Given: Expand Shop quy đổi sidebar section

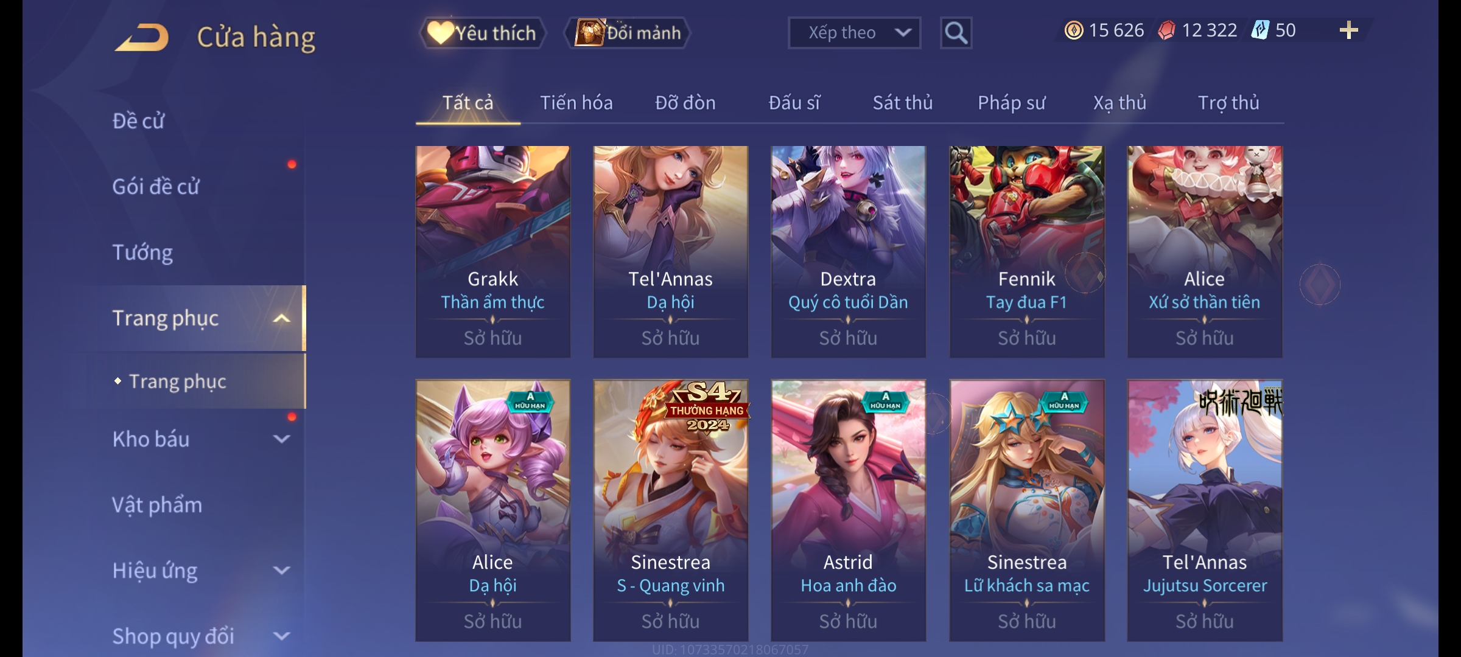Looking at the screenshot, I should point(281,636).
